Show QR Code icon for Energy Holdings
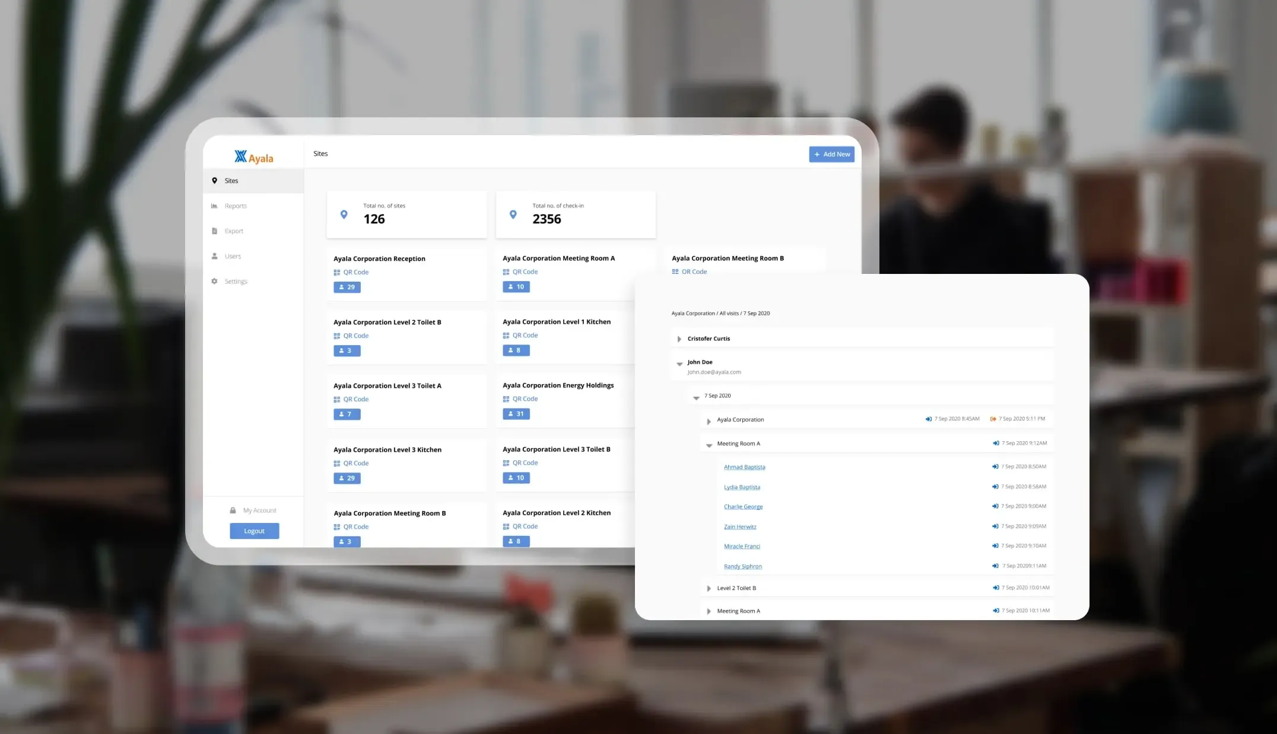The height and width of the screenshot is (734, 1277). pyautogui.click(x=506, y=399)
